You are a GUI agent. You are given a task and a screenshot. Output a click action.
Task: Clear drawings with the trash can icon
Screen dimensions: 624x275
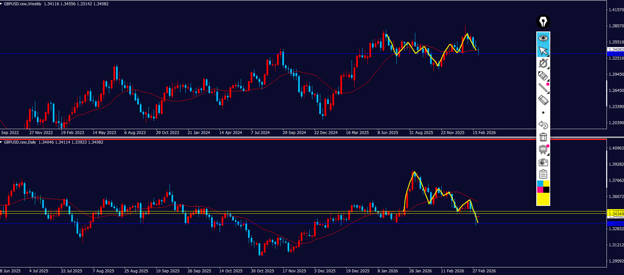tap(543, 137)
